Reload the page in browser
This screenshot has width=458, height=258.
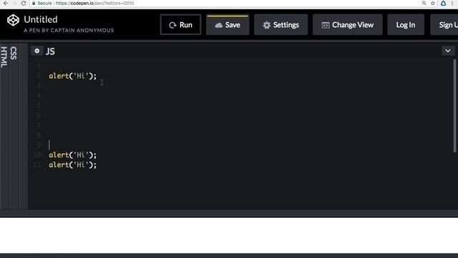[24, 3]
